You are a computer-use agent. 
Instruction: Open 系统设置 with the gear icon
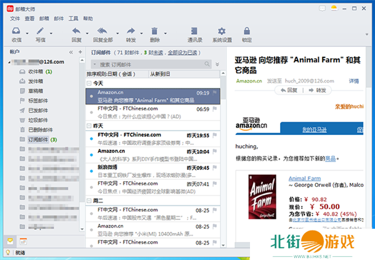221,31
